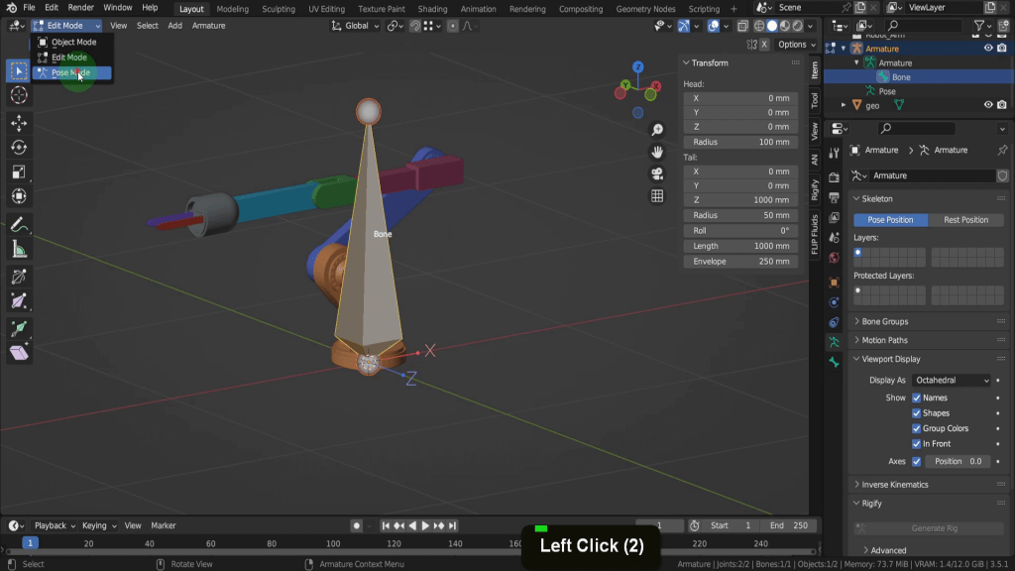Switch to orthographic grid view icon

657,195
